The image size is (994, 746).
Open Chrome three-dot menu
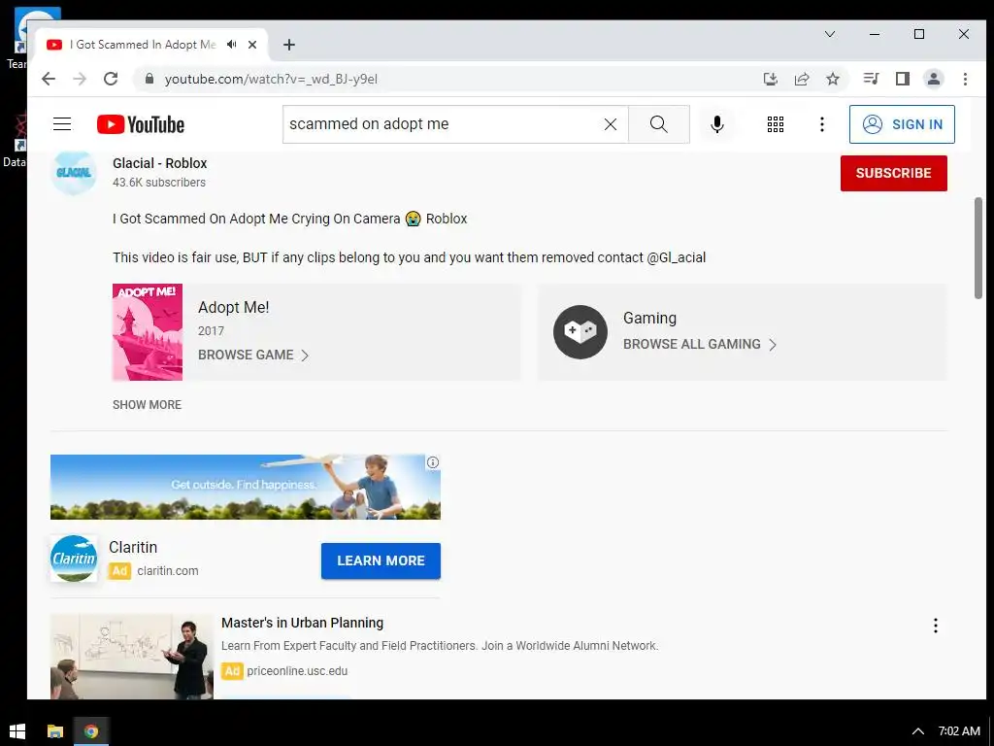pos(965,79)
